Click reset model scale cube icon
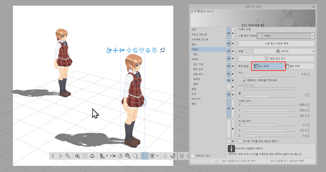Screen dimensions: 326x172 click(128, 156)
